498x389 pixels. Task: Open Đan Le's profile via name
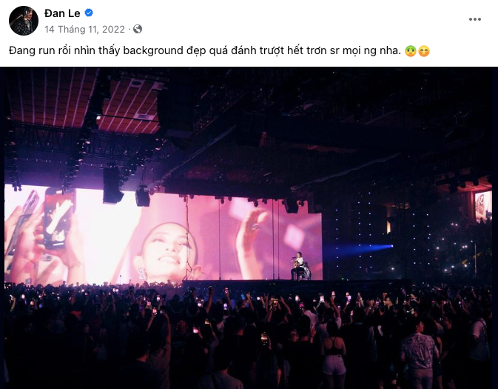(x=63, y=13)
